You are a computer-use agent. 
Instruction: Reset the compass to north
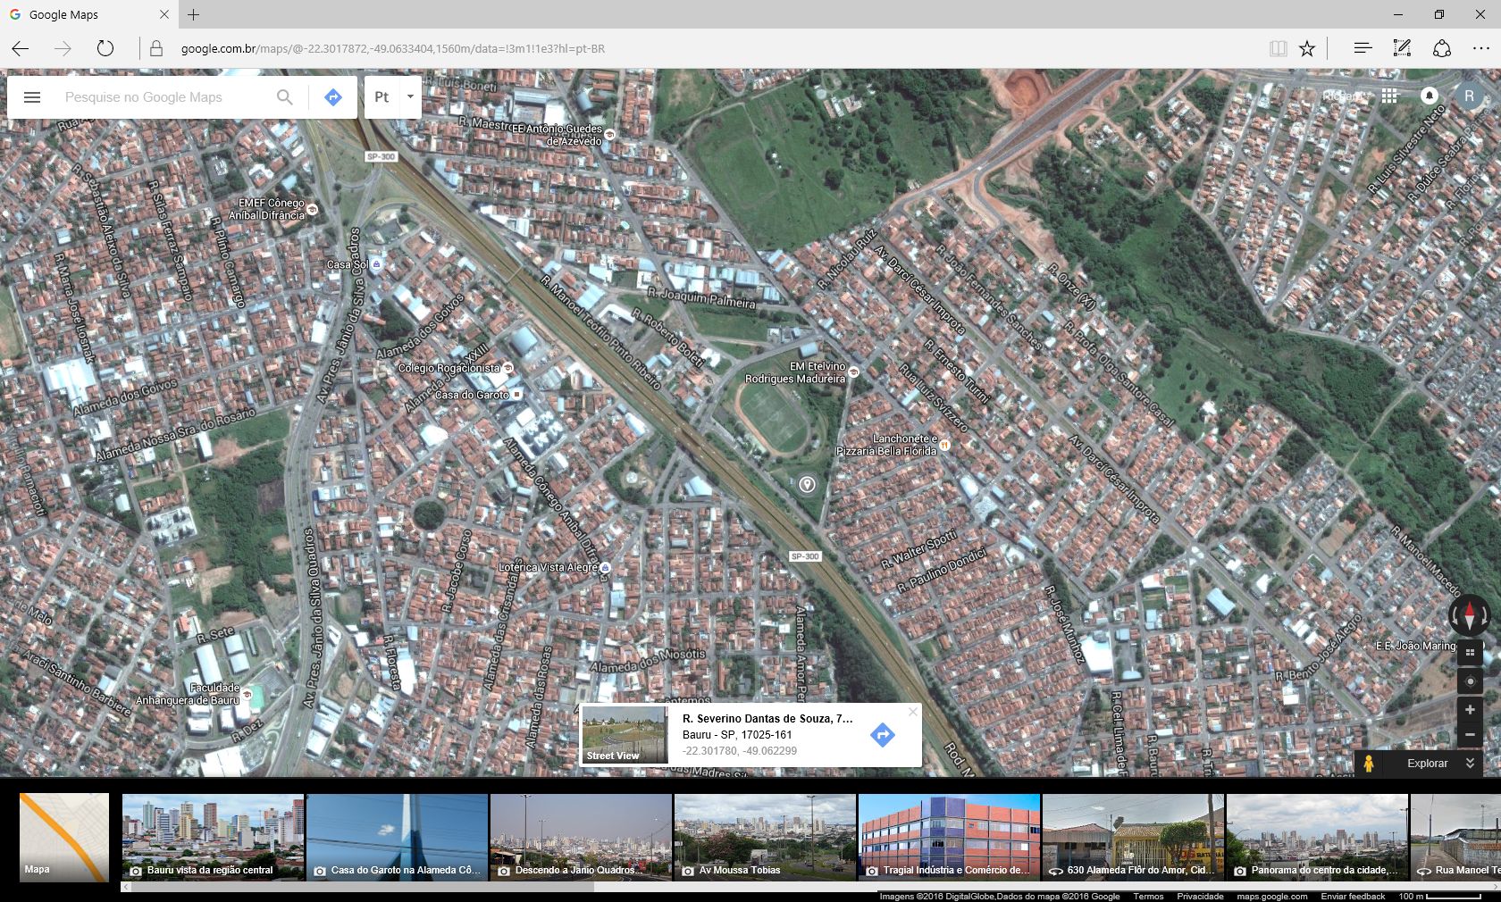coord(1469,615)
